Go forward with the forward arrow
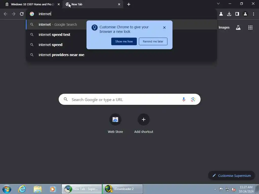Viewport: 259px width, 194px height. point(14,14)
